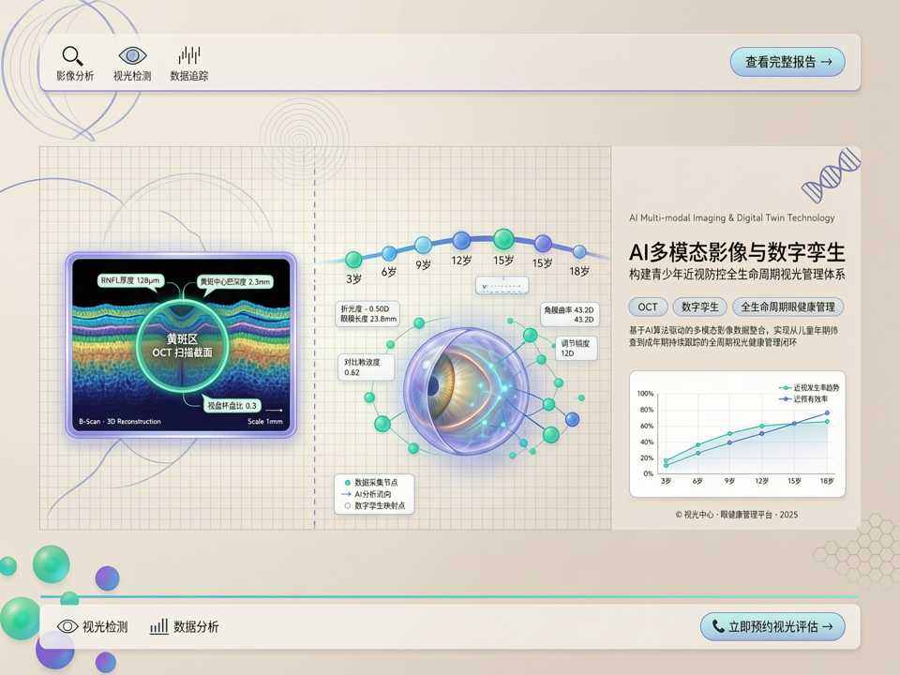
Task: Choose the 全生命周期眼健康管理 tag
Action: 788,307
